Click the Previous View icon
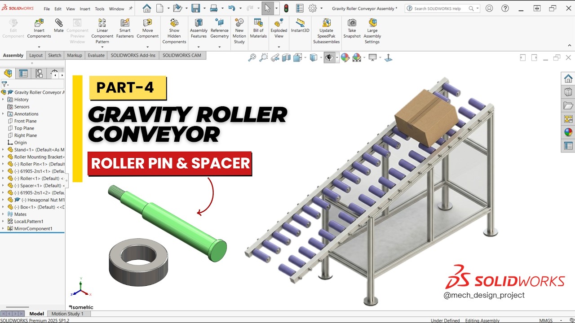This screenshot has width=575, height=323. click(275, 57)
